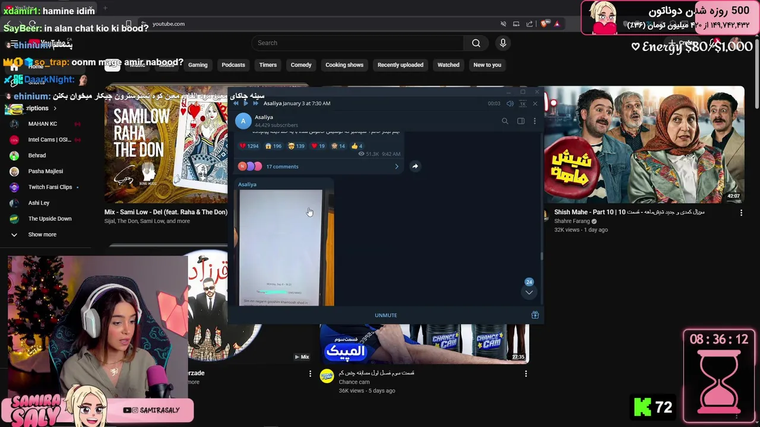The image size is (760, 427).
Task: Click the share page icon in address bar
Action: pyautogui.click(x=529, y=24)
